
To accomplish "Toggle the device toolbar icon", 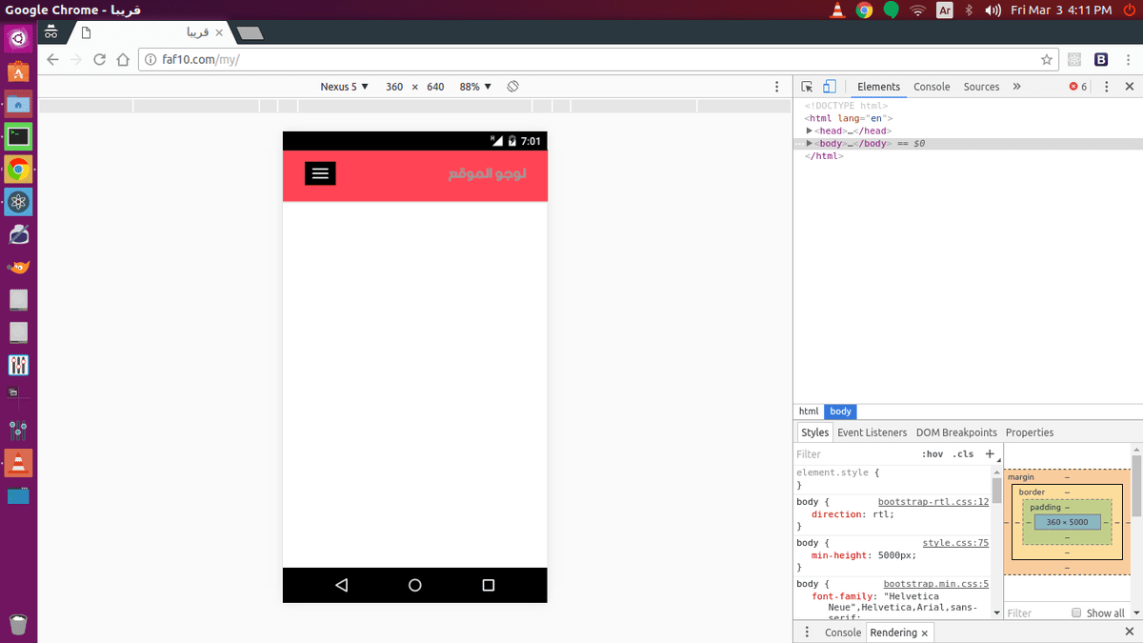I will pyautogui.click(x=829, y=87).
